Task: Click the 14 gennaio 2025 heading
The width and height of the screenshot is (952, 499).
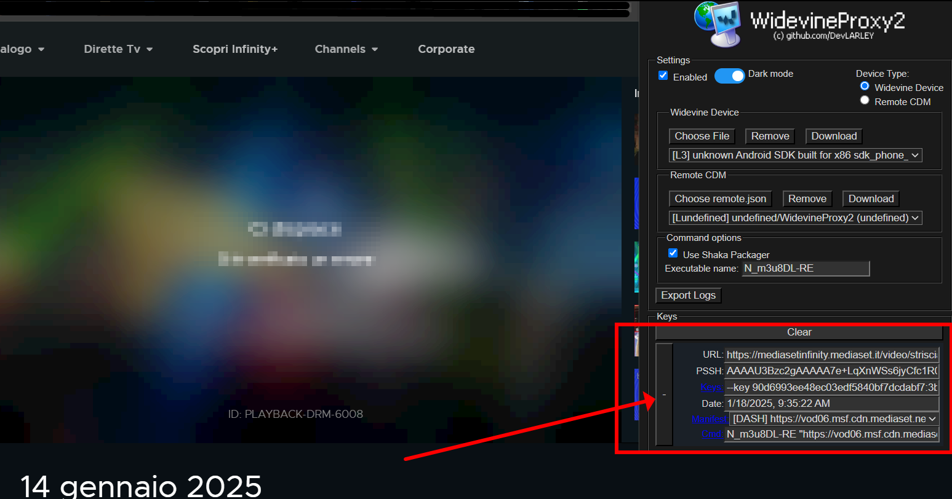Action: tap(141, 485)
